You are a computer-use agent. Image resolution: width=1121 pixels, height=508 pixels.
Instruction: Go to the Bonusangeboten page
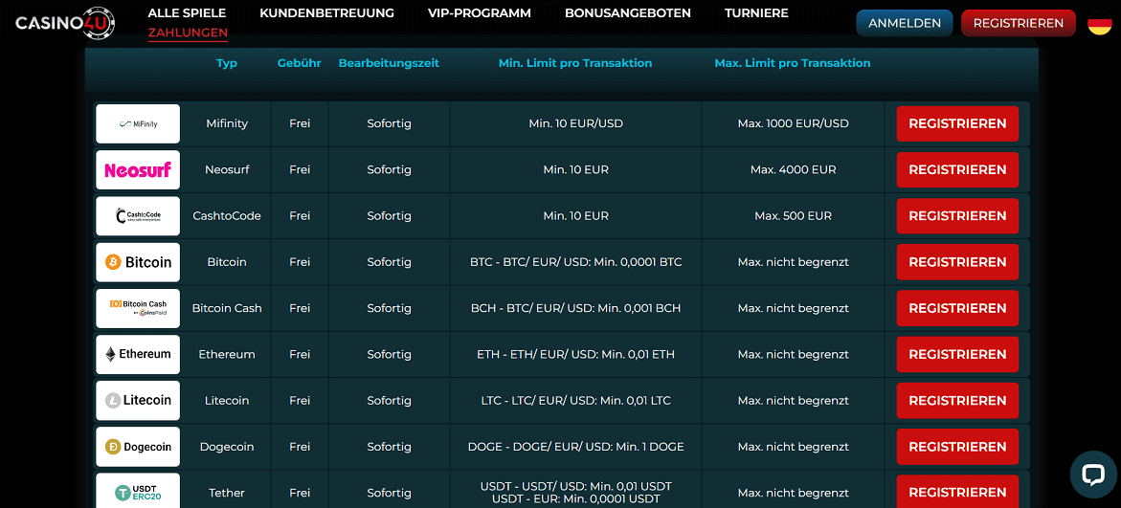627,13
